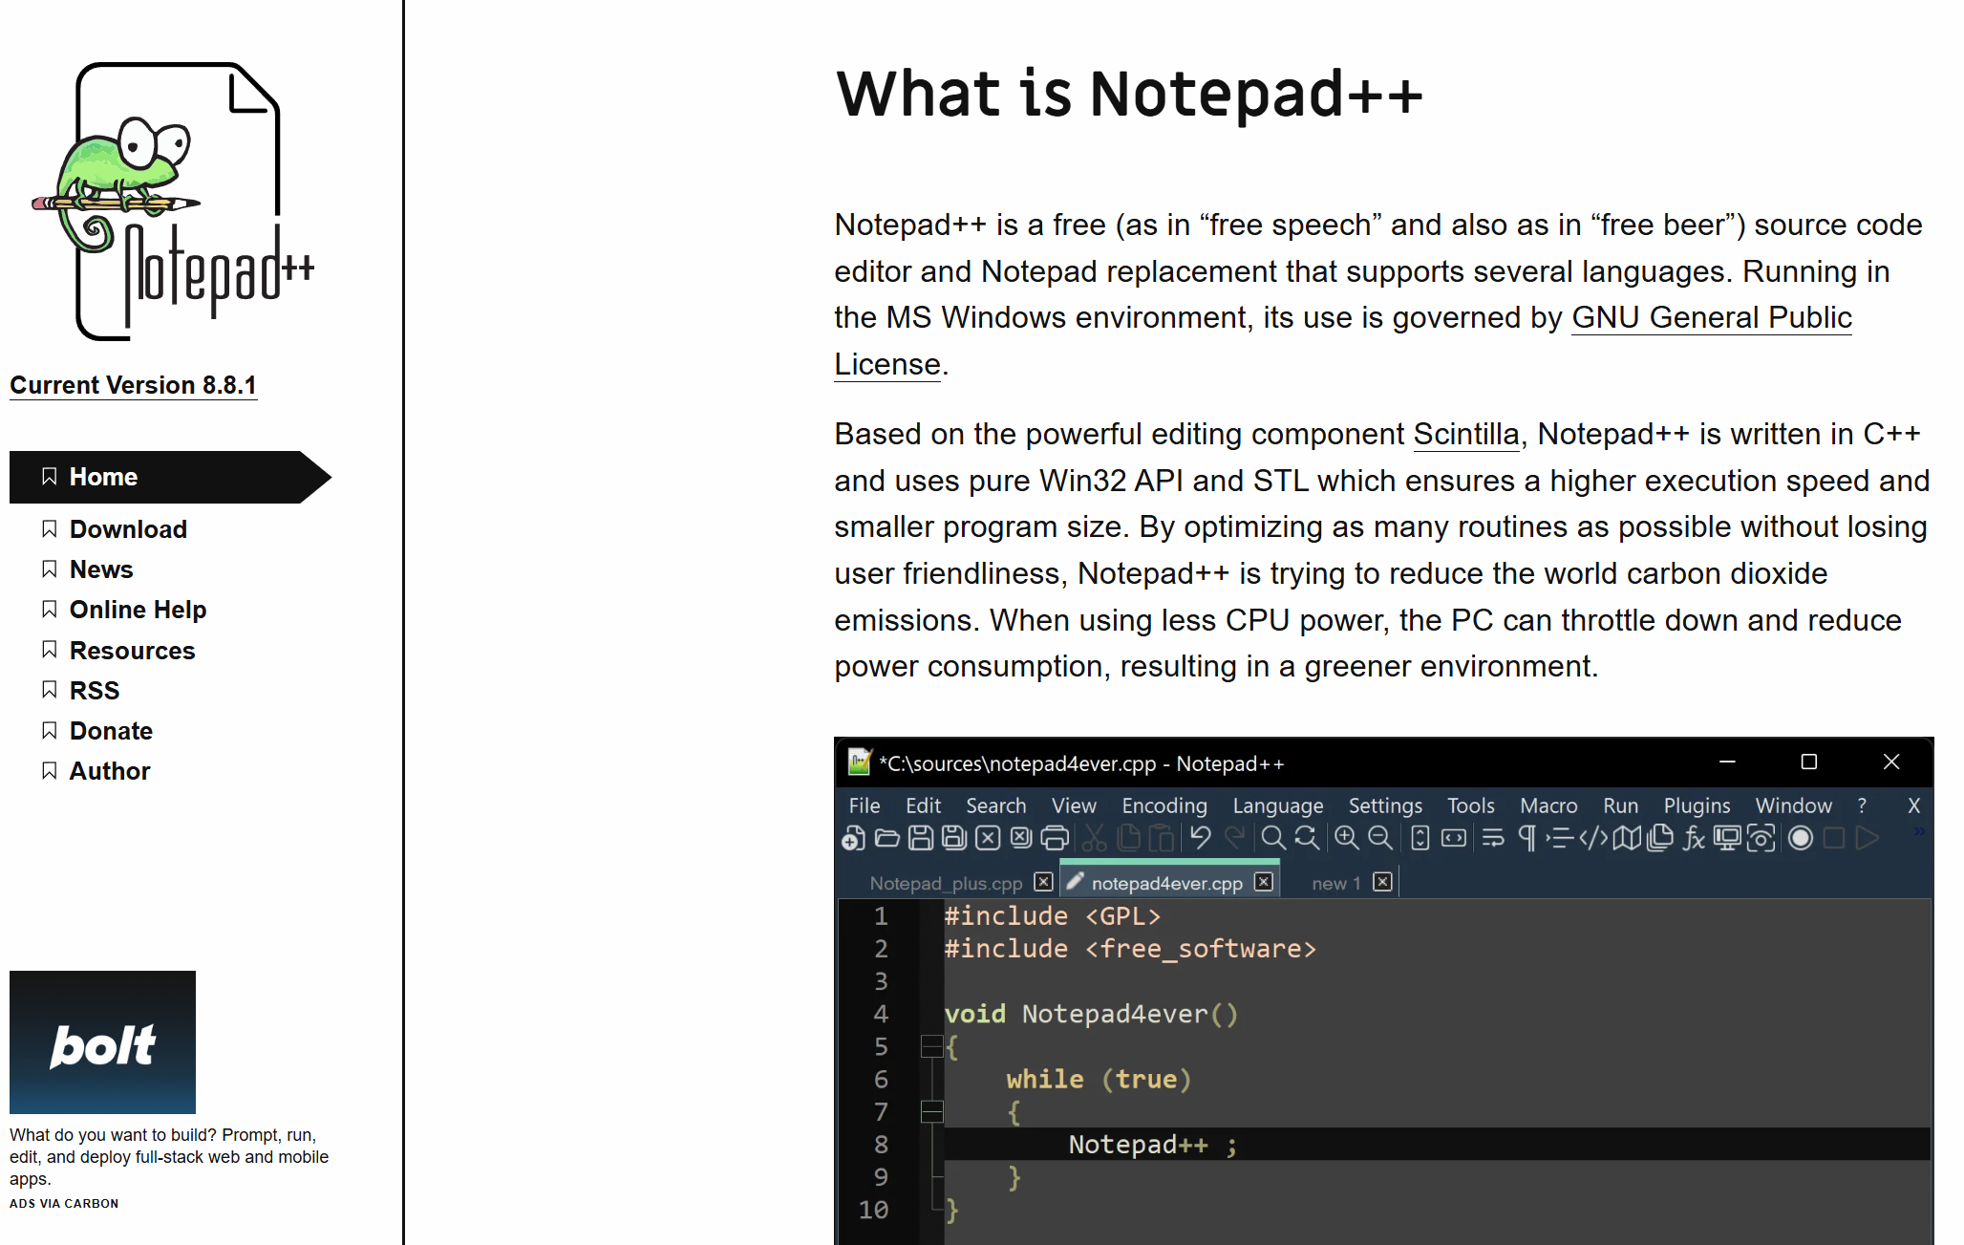This screenshot has width=1964, height=1245.
Task: Open the Online Help link
Action: click(x=138, y=610)
